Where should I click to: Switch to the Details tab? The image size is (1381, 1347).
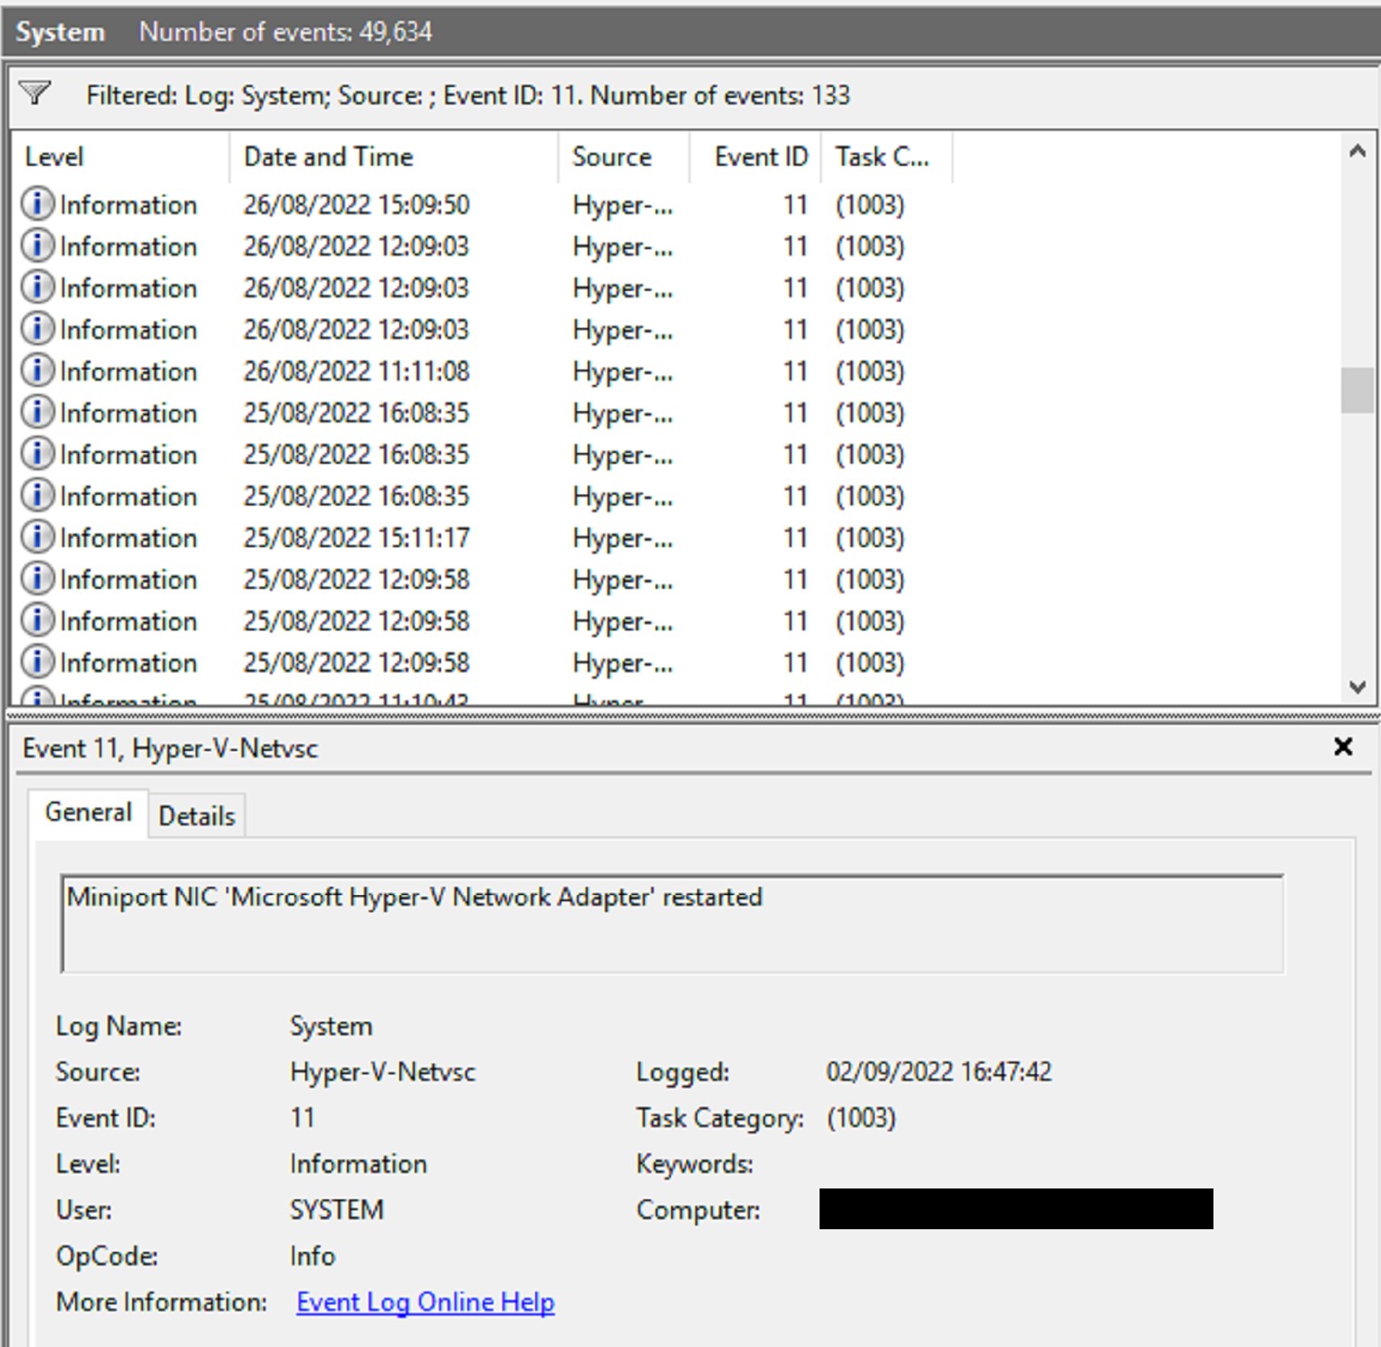coord(197,816)
